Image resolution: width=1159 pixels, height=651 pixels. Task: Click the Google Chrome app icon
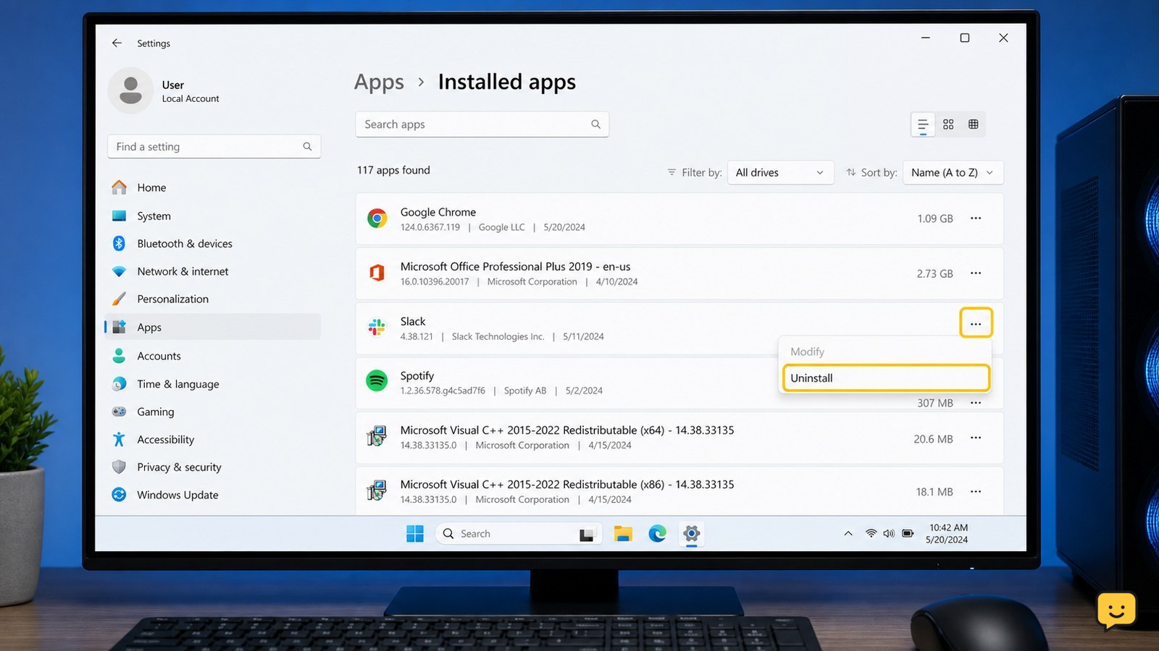377,218
